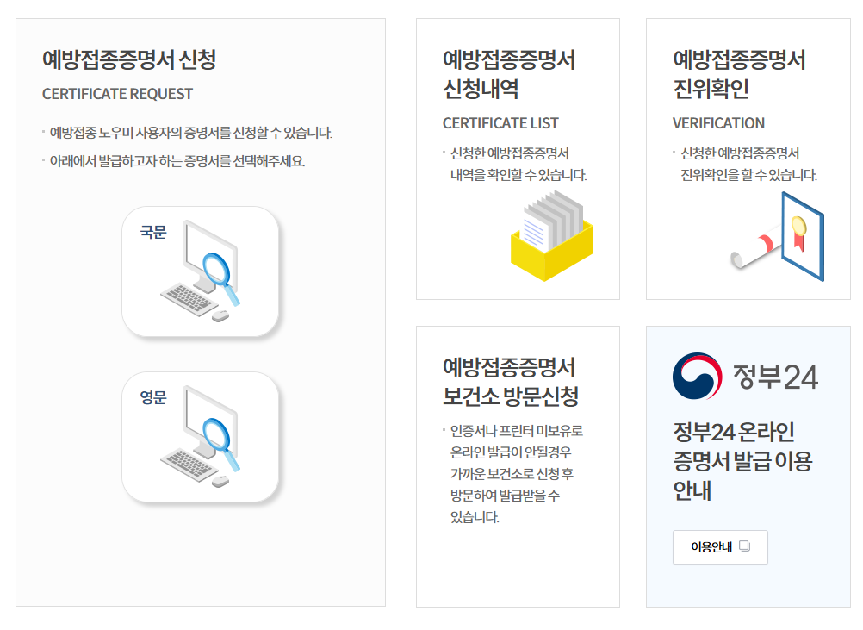
Task: Click the 정부24 wordmark text
Action: [x=775, y=377]
